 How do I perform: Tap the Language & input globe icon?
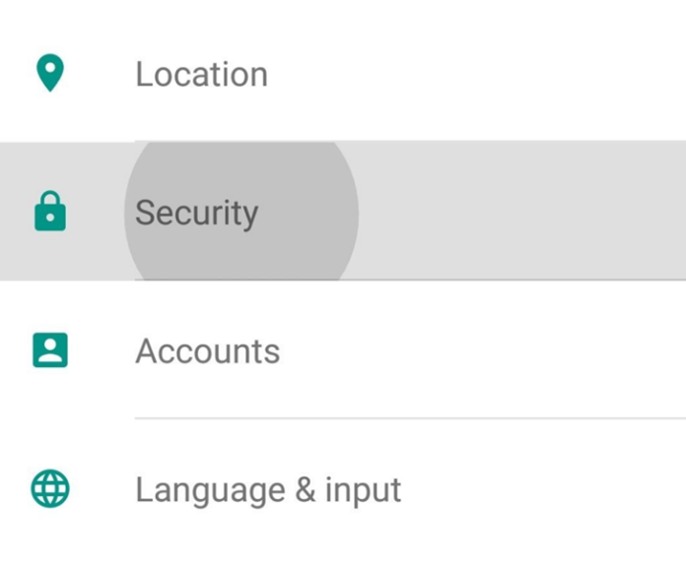49,488
